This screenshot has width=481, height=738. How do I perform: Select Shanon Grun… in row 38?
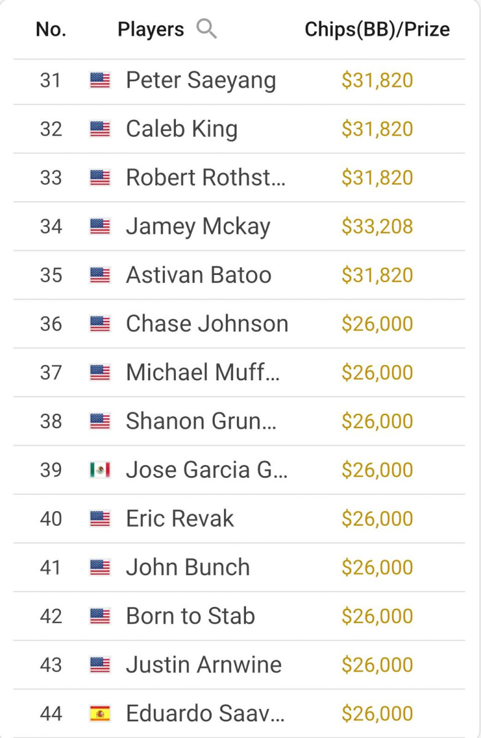click(x=201, y=421)
